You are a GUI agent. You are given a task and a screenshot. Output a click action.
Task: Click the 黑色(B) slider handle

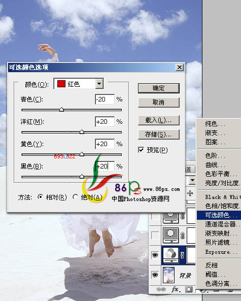point(82,177)
